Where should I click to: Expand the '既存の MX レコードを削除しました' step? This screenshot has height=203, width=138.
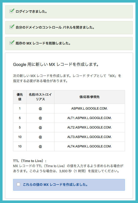coord(69,44)
